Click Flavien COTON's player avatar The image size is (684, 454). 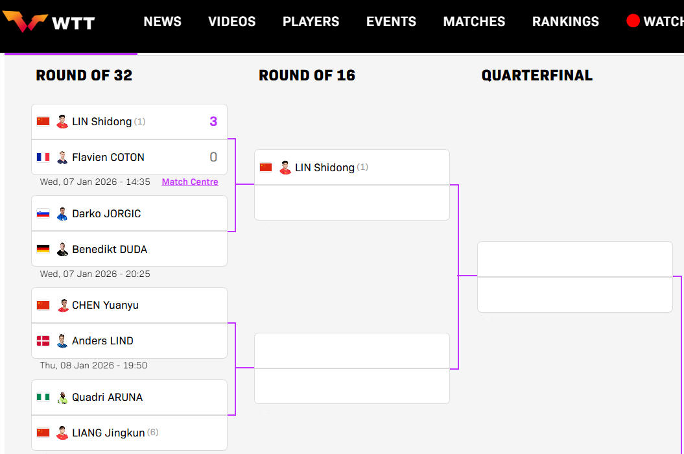click(x=62, y=157)
